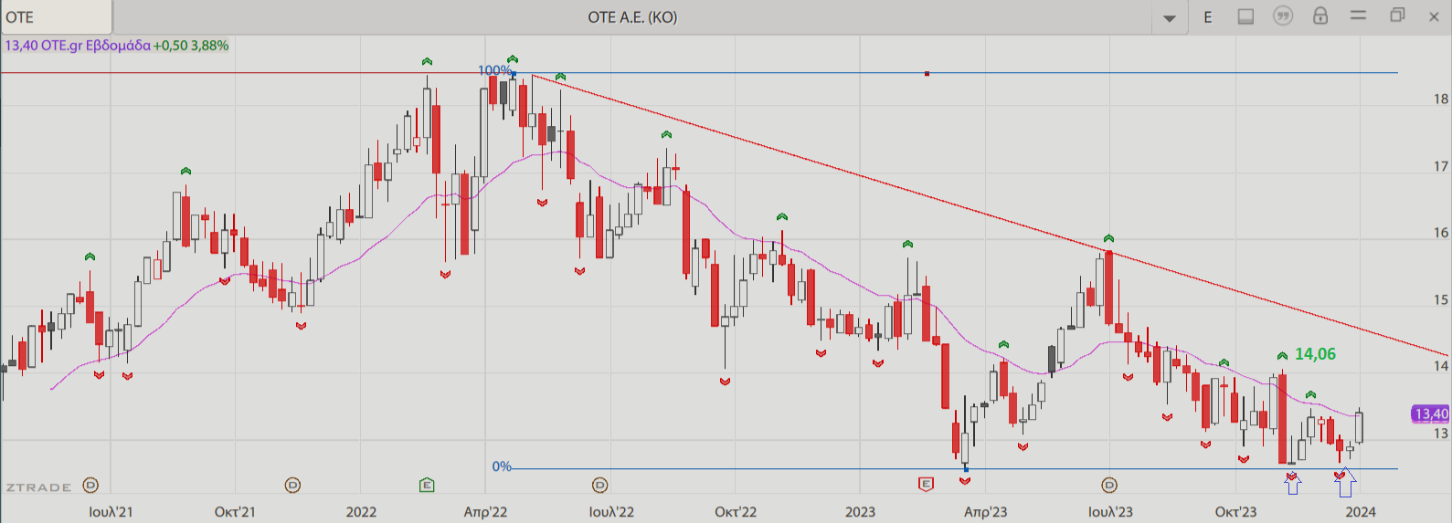This screenshot has width=1452, height=523.
Task: Click the D marker near Ιουλ'22
Action: point(599,486)
